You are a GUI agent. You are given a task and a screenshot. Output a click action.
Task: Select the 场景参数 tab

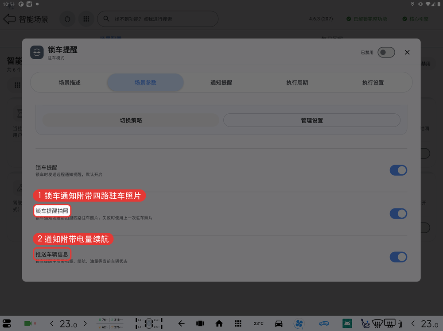pyautogui.click(x=145, y=82)
